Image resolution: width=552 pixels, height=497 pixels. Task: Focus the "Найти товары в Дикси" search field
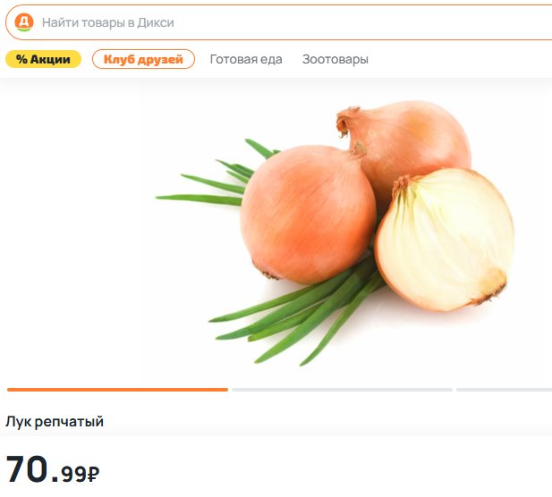click(279, 22)
